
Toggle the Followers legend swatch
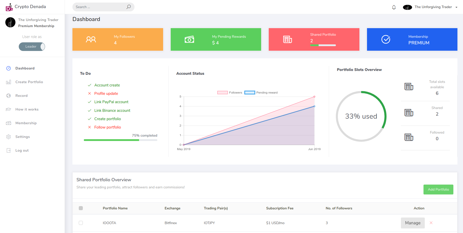pos(222,93)
